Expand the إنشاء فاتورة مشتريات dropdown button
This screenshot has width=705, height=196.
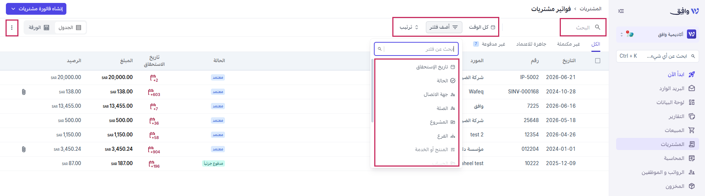(x=36, y=9)
